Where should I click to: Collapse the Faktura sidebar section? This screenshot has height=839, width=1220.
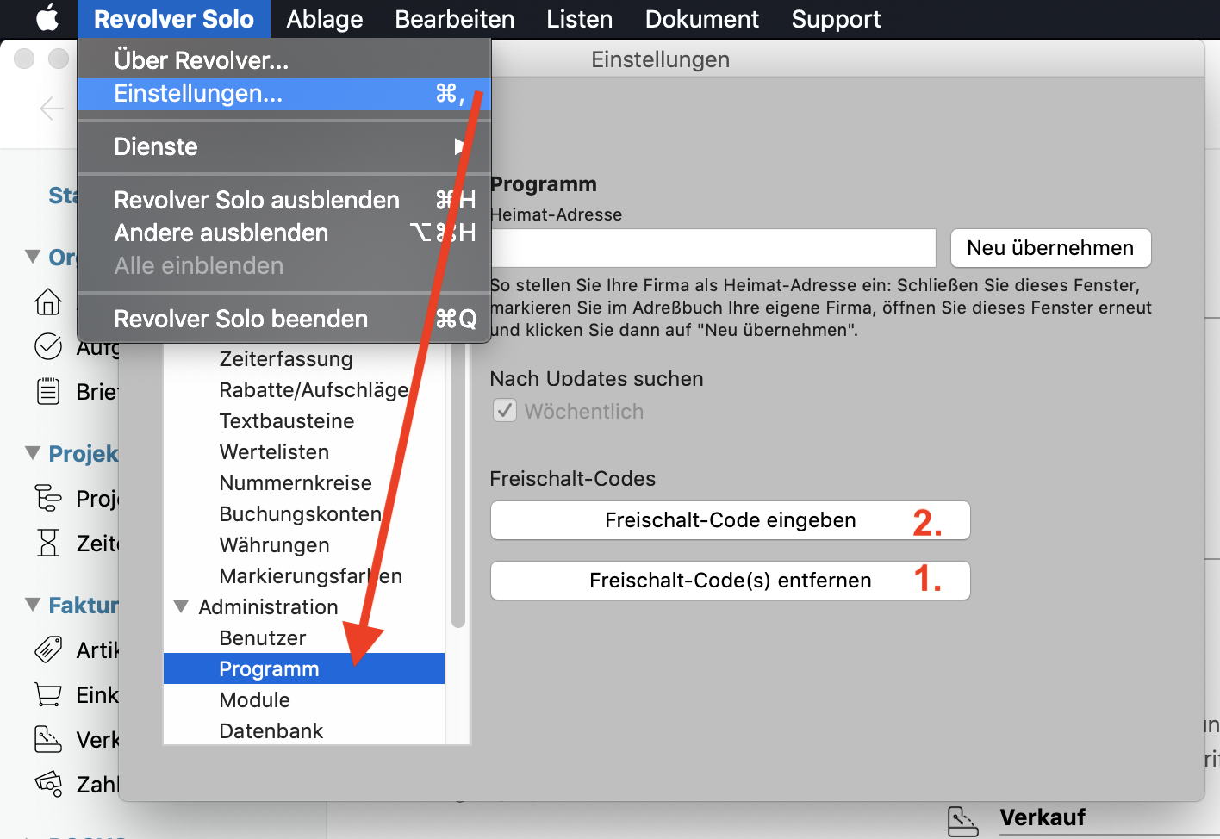[33, 604]
